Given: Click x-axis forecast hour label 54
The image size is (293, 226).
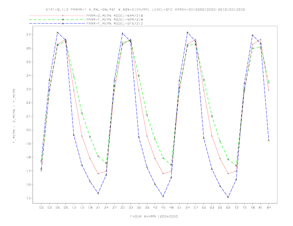Looking at the screenshot, I should 188,208.
